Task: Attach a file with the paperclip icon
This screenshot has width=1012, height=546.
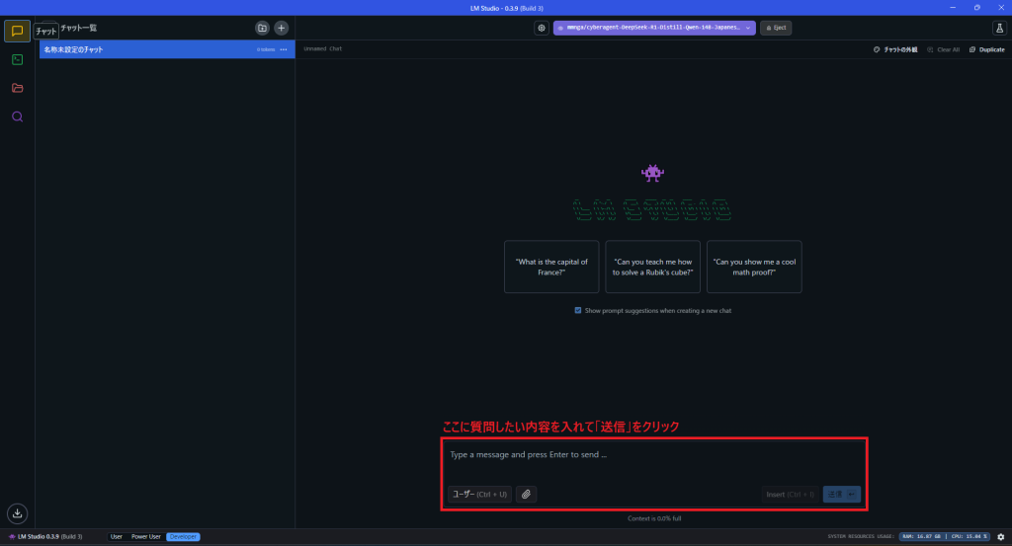Action: 526,494
